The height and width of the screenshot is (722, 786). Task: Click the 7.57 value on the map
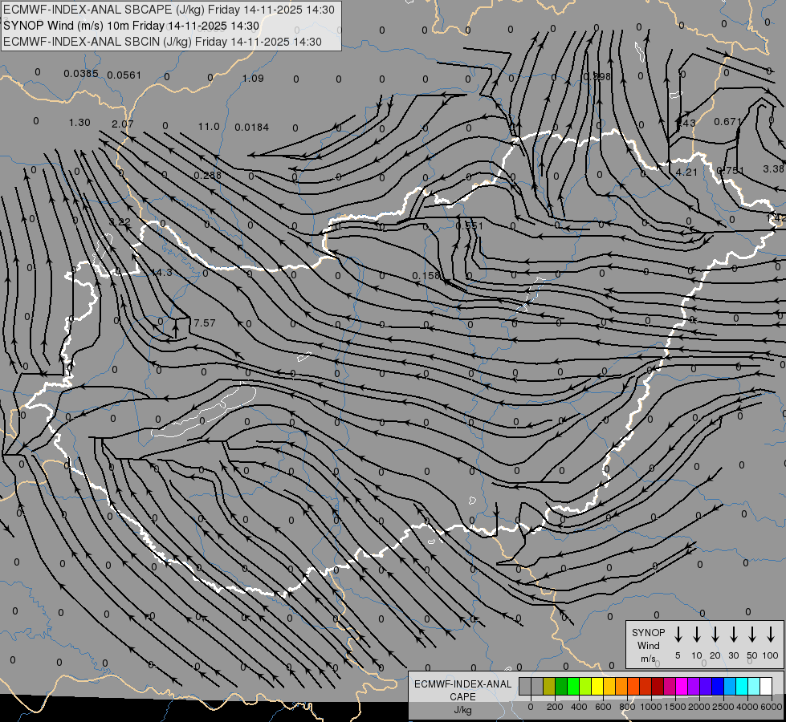coord(204,322)
